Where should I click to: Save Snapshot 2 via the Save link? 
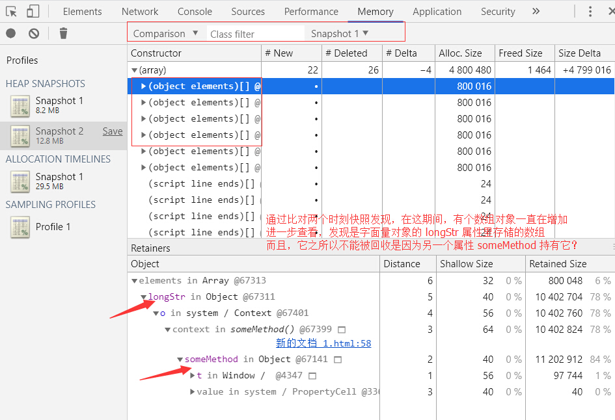(112, 131)
